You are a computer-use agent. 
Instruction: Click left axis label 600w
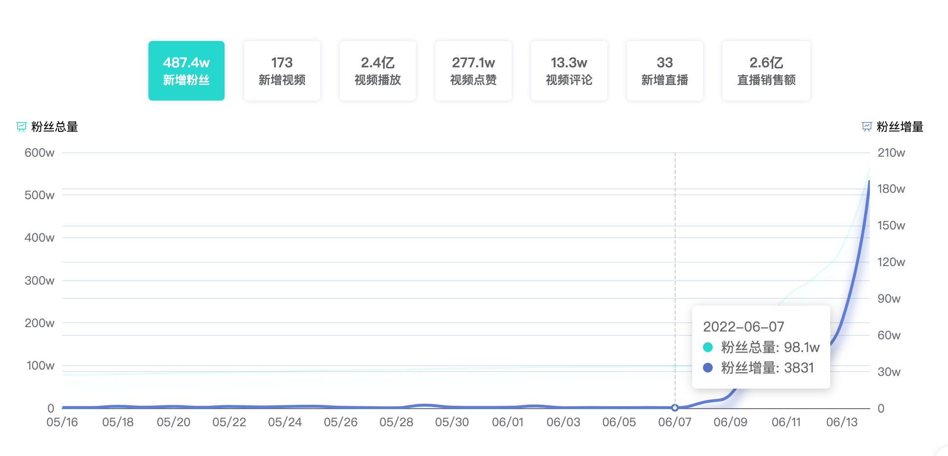40,153
